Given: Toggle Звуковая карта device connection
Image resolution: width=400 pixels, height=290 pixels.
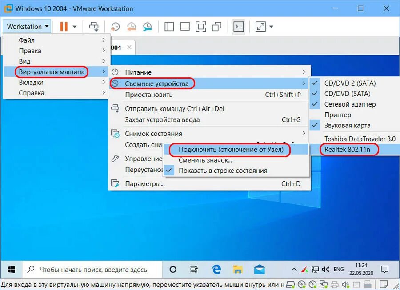Looking at the screenshot, I should coord(355,125).
